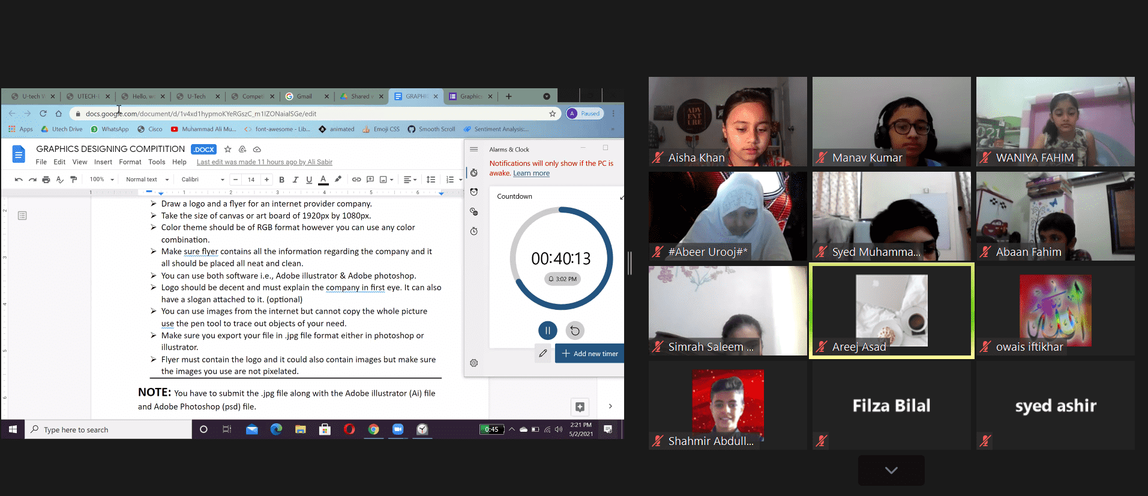
Task: Star the GRAPHICS DESIGNING COMPITITION document
Action: pos(227,149)
